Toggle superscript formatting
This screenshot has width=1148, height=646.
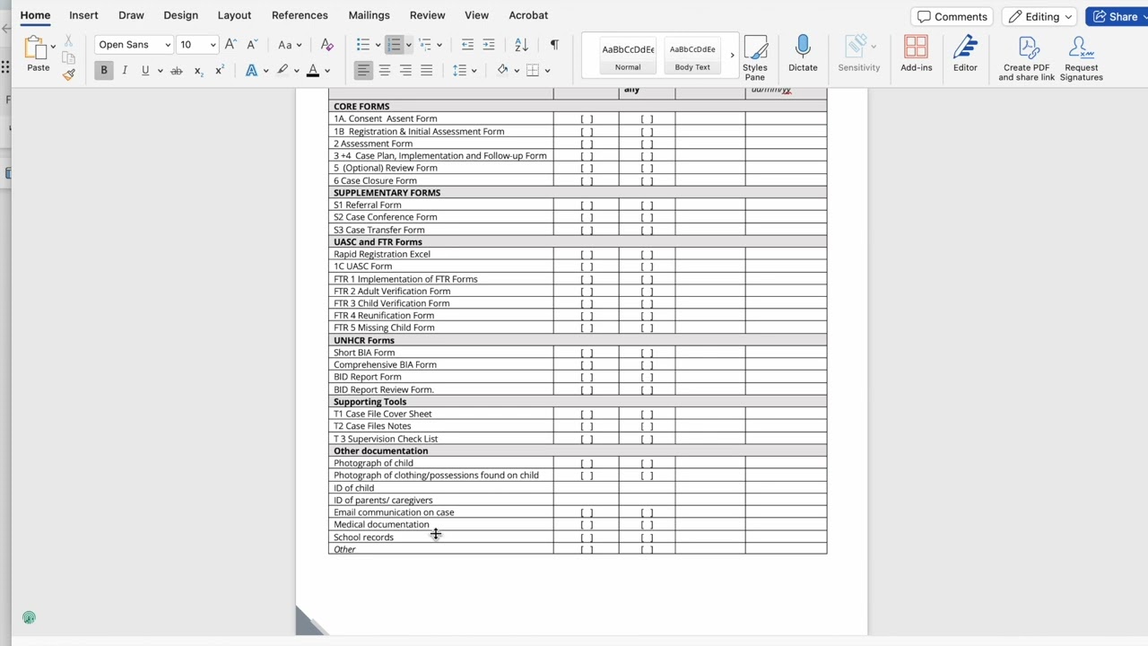tap(219, 70)
